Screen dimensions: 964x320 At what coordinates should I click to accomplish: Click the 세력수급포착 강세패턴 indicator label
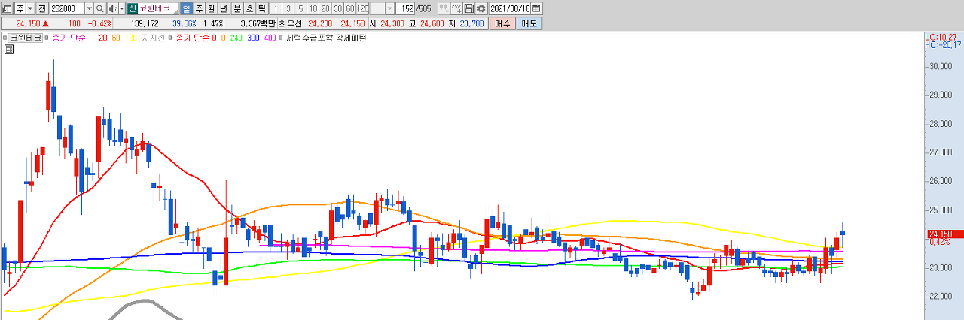coord(326,38)
